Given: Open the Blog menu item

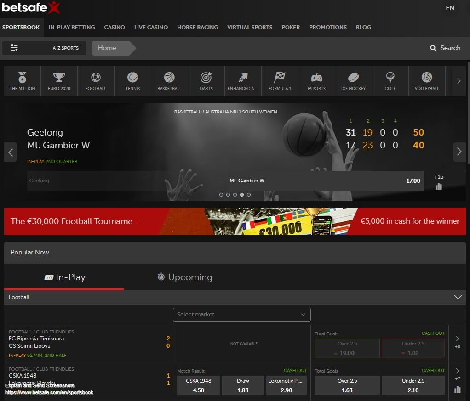Looking at the screenshot, I should click(x=364, y=27).
